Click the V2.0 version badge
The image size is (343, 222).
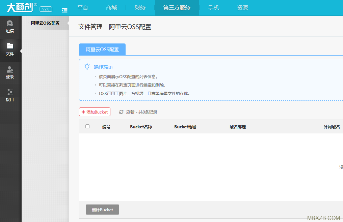coord(46,9)
